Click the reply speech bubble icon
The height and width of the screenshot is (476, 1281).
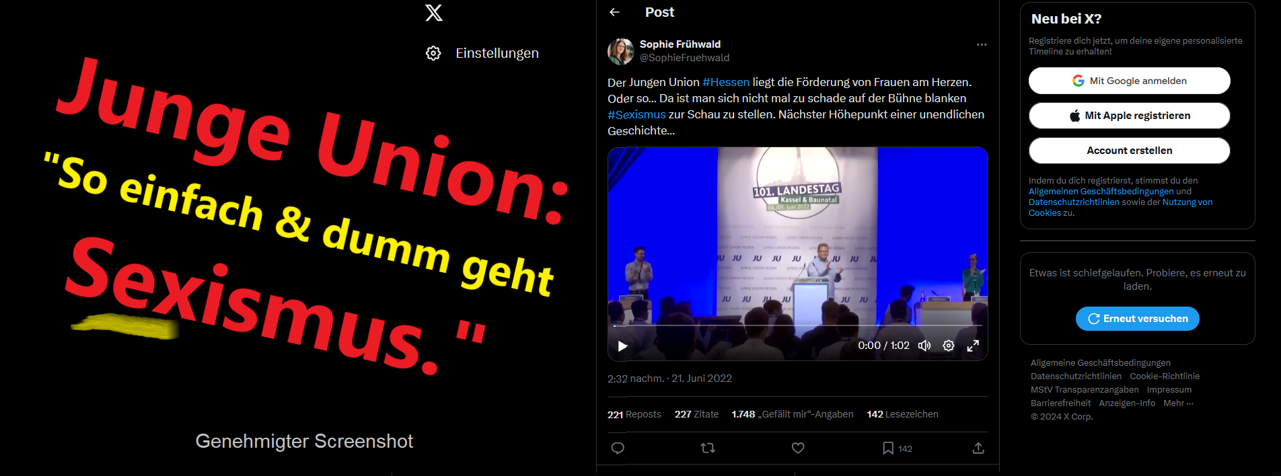click(x=618, y=448)
